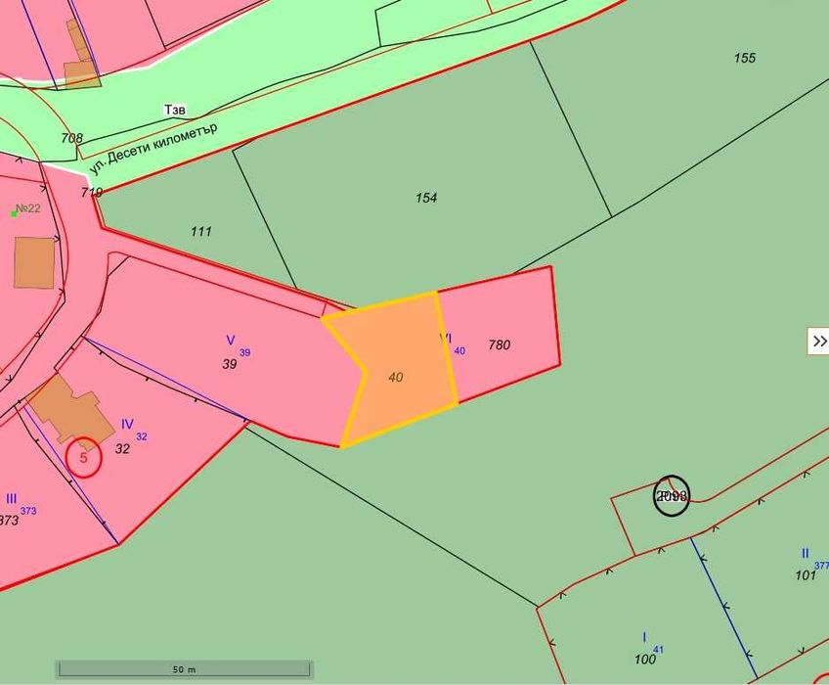829x685 pixels.
Task: Click parcel 719 label
Action: click(92, 192)
